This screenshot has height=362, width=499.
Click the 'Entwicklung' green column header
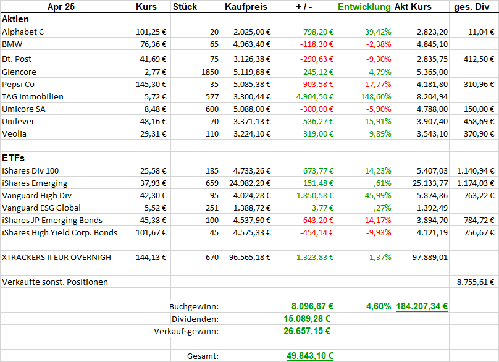point(364,7)
